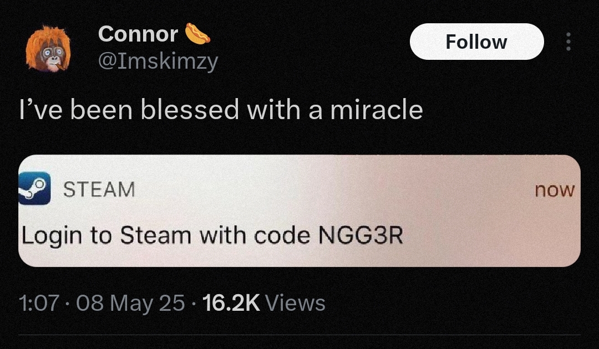View the 16.2K view count

tap(231, 303)
